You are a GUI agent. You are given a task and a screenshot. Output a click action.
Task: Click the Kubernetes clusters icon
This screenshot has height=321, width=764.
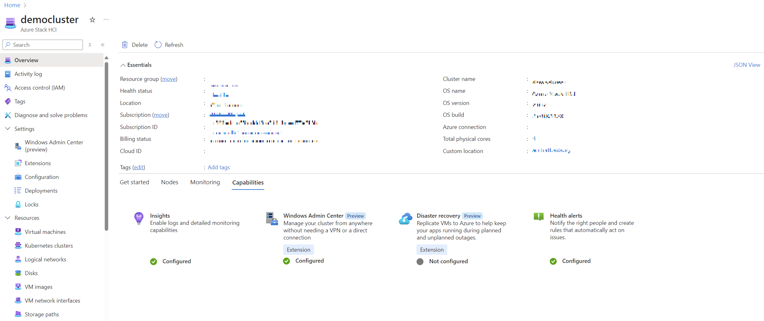pos(18,246)
